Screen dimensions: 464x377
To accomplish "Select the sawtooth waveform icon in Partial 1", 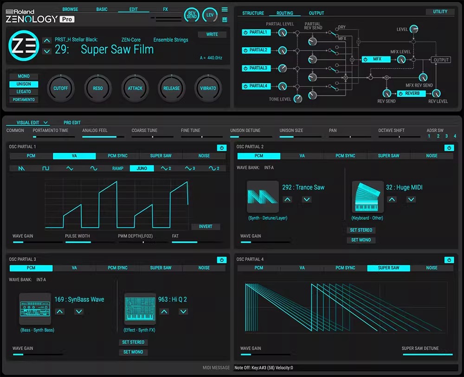I will (21, 168).
